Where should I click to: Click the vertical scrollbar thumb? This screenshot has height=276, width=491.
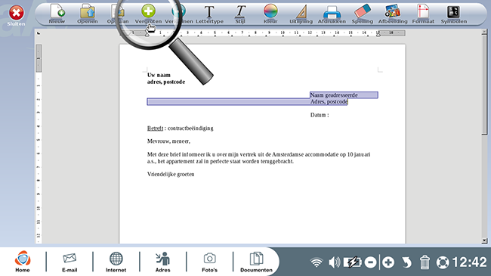tap(484, 85)
